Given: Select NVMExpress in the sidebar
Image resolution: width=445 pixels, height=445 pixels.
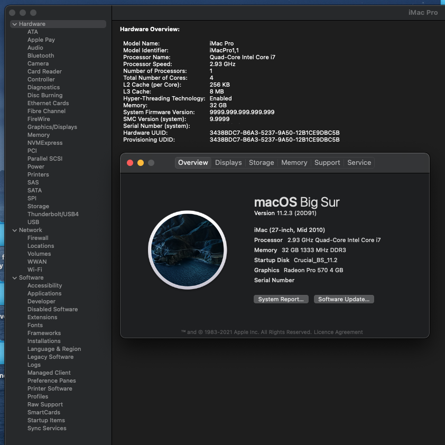Looking at the screenshot, I should 45,143.
